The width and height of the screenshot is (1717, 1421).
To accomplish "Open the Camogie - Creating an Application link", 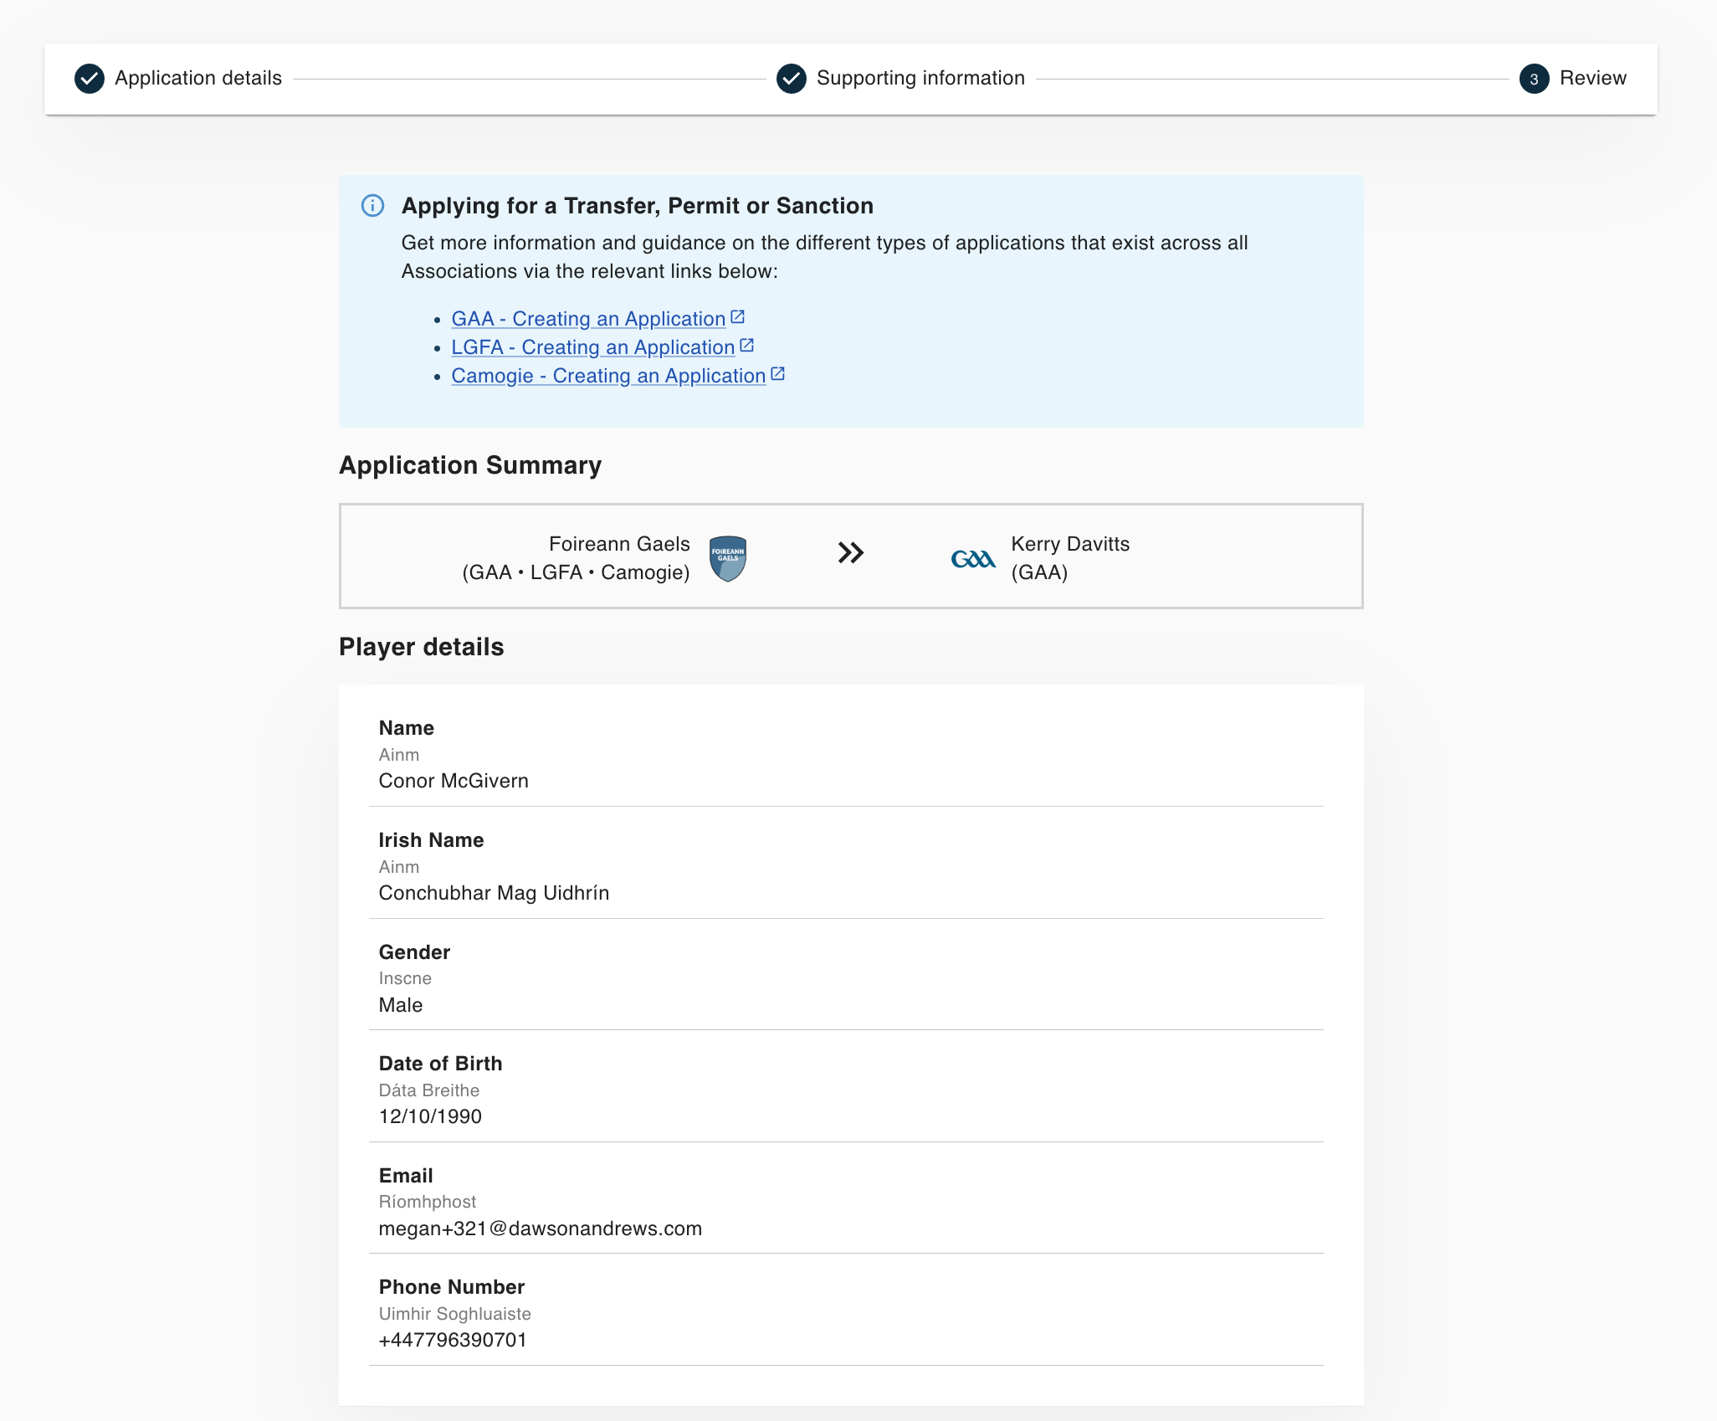I will 608,376.
